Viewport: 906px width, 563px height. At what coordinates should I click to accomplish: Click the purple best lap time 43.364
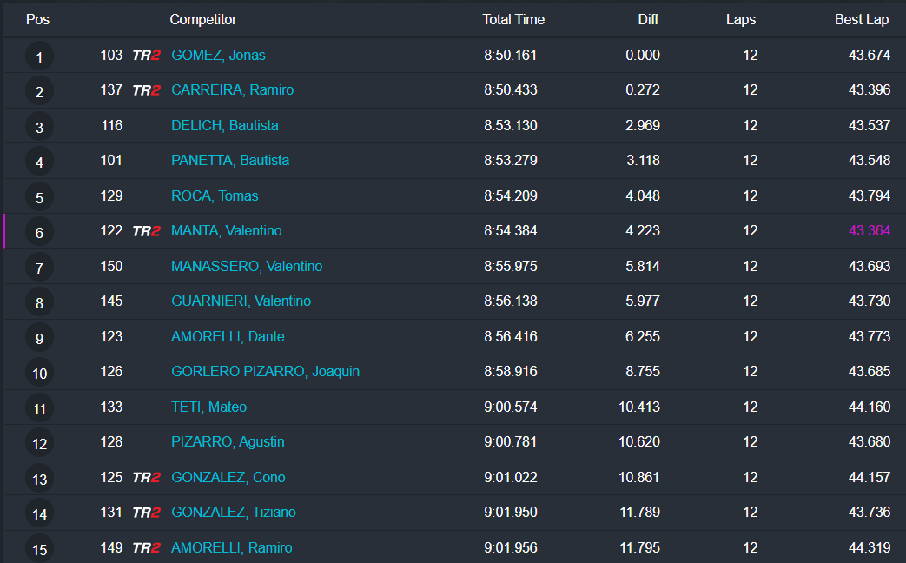(x=869, y=230)
